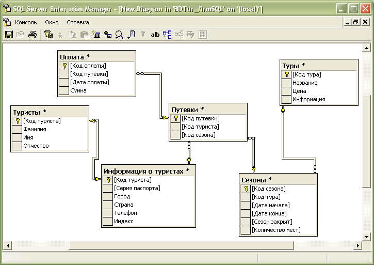The height and width of the screenshot is (265, 374).
Task: Click the Save diagram icon
Action: [x=9, y=35]
